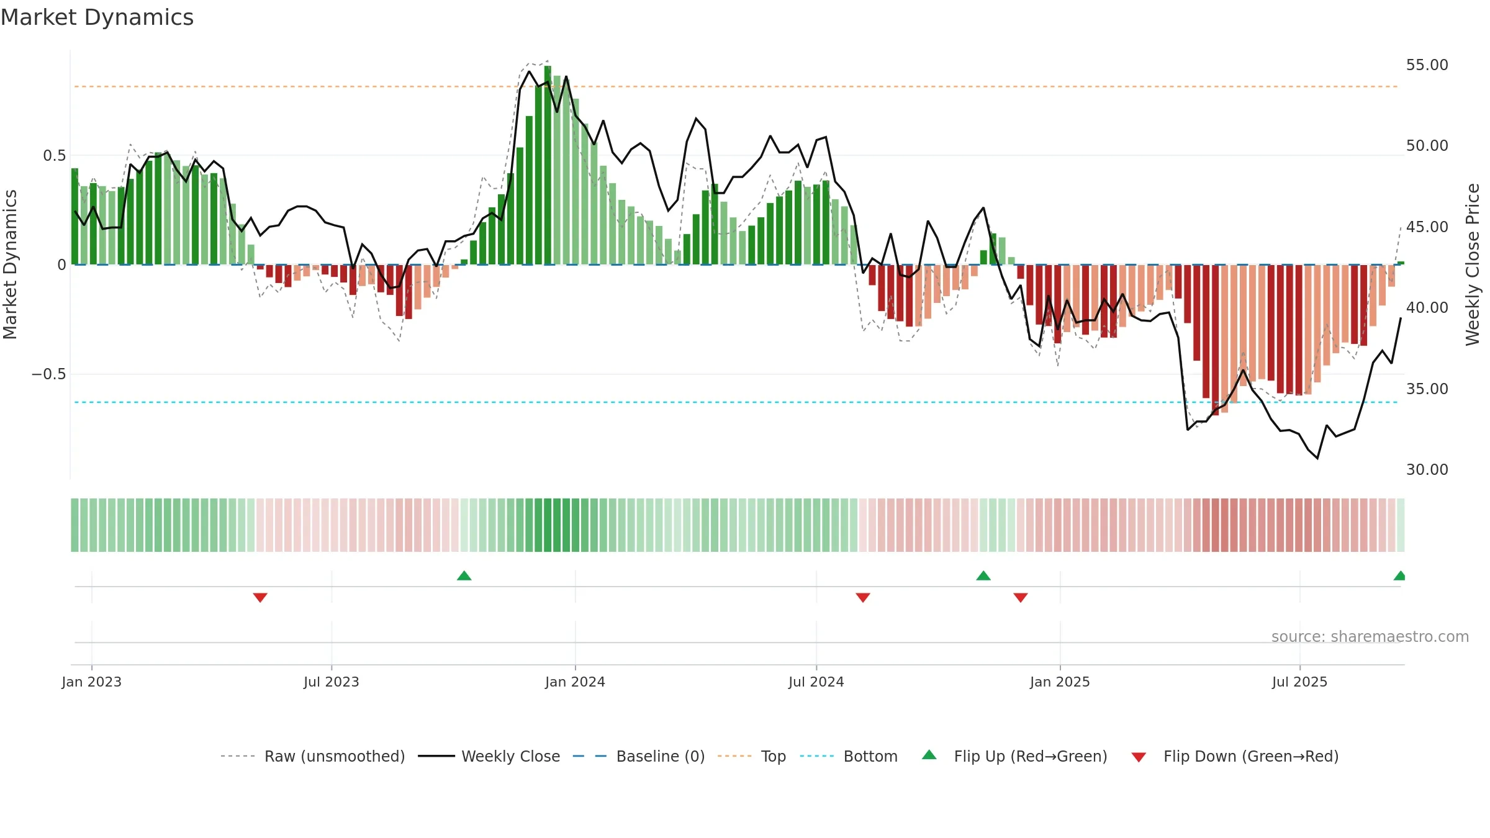Click the Jan 2024 axis label
This screenshot has height=838, width=1490.
coord(576,682)
